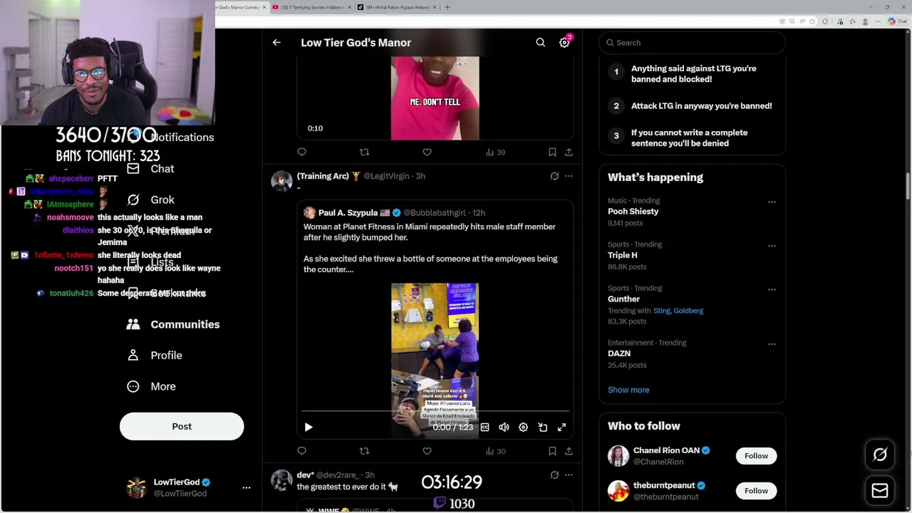The height and width of the screenshot is (513, 912).
Task: Open more options for Triple H trend
Action: tap(772, 246)
